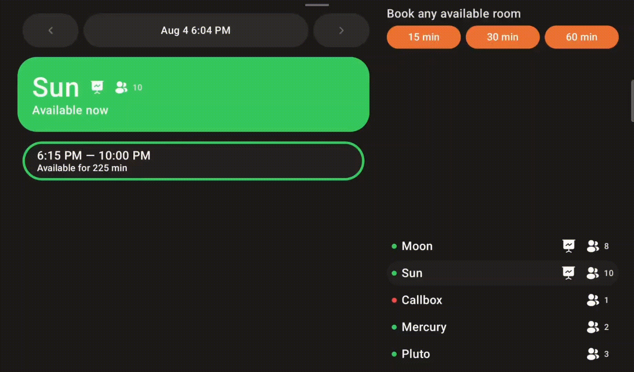
Task: Click the capacity icon showing 10 on Sun card
Action: (x=121, y=88)
